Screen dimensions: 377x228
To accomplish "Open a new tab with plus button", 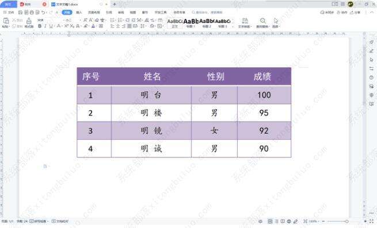I will [115, 5].
